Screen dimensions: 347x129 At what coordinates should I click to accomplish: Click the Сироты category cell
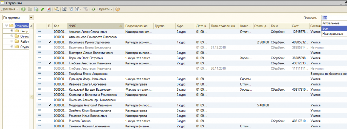click(245, 79)
